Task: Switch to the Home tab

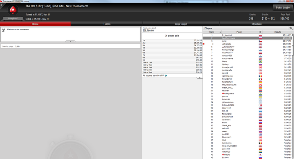Action: pyautogui.click(x=35, y=24)
